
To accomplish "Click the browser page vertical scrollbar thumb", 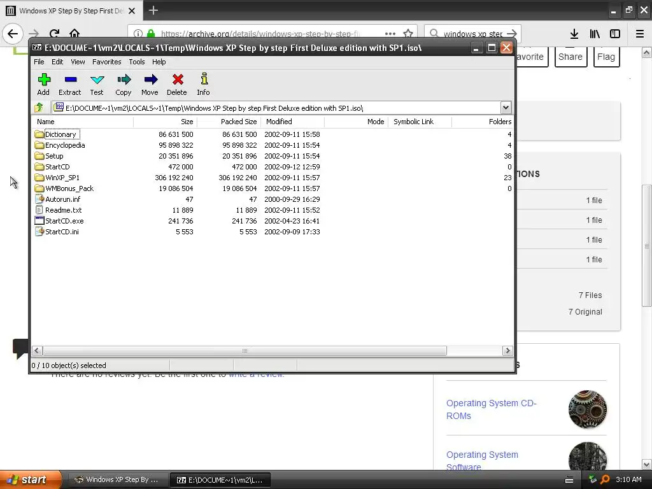I will click(647, 246).
